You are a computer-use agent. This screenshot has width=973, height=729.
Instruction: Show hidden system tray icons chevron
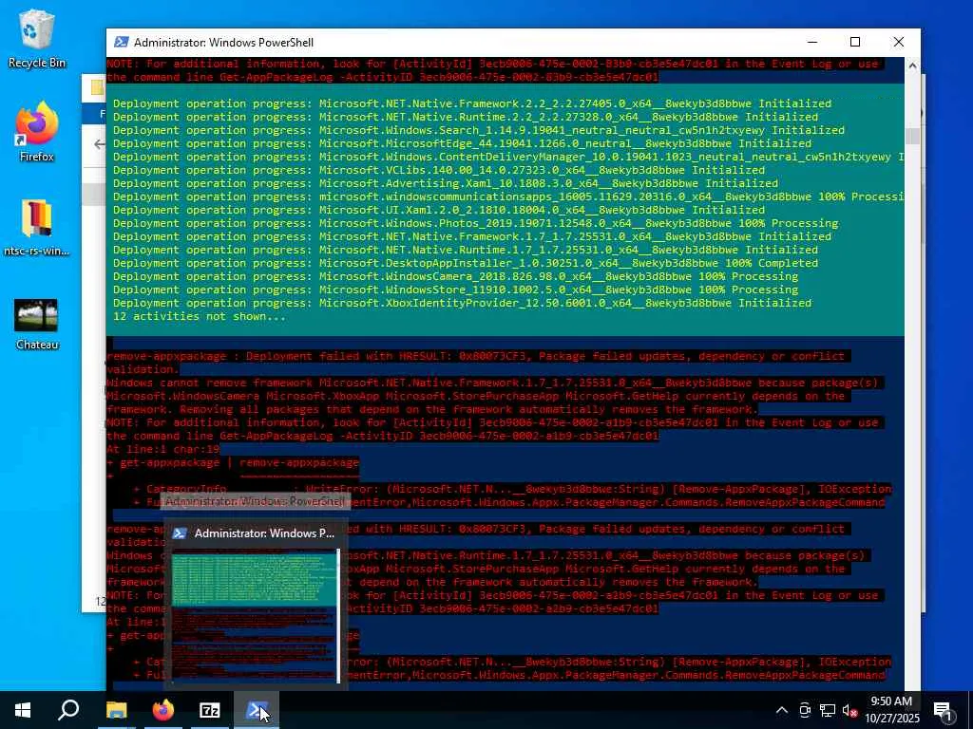click(782, 710)
